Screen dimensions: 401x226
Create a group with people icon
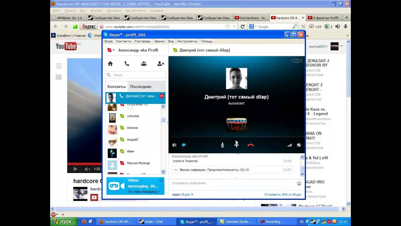[x=144, y=64]
